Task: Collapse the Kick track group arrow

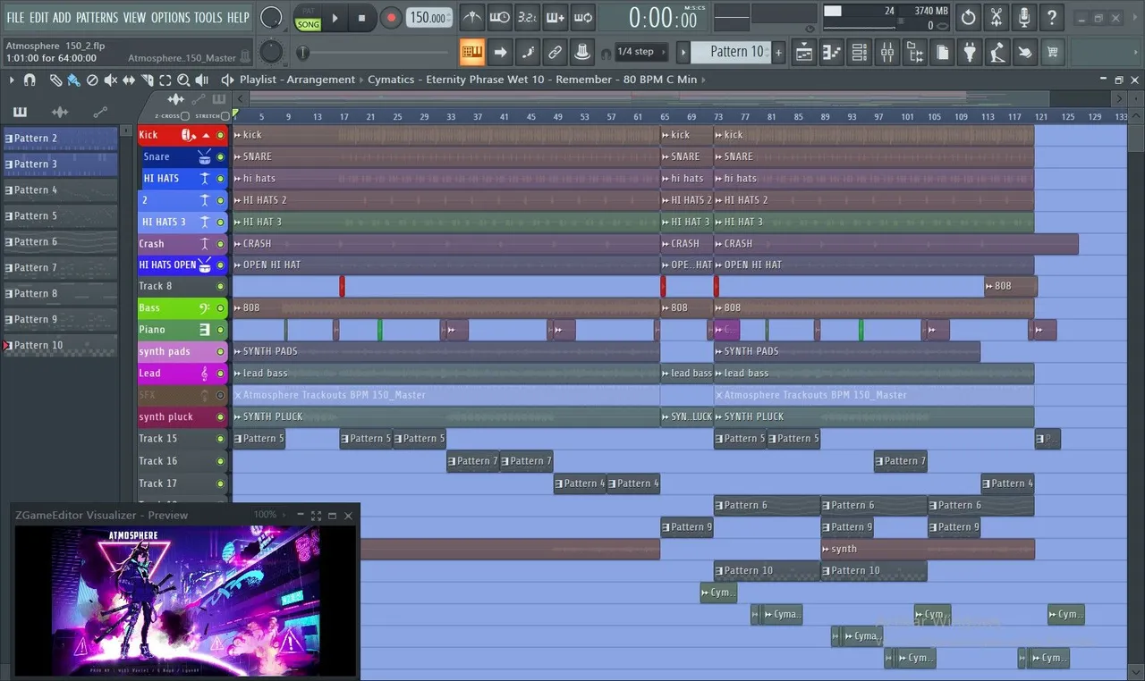Action: (206, 135)
